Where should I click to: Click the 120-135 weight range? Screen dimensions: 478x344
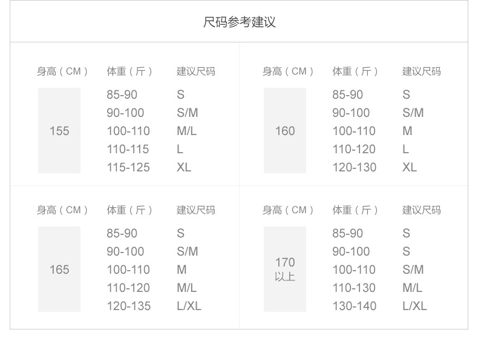click(x=129, y=306)
